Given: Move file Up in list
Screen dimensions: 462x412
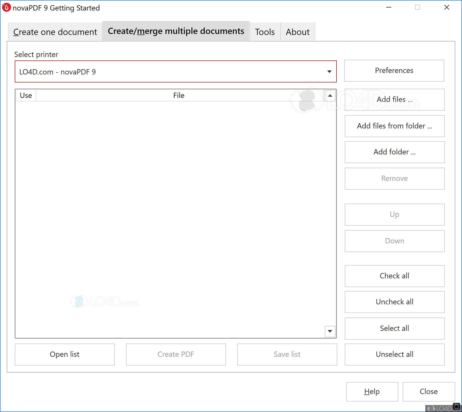Looking at the screenshot, I should tap(395, 215).
